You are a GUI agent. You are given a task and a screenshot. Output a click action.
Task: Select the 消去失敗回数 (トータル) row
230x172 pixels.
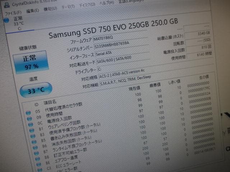124,130
